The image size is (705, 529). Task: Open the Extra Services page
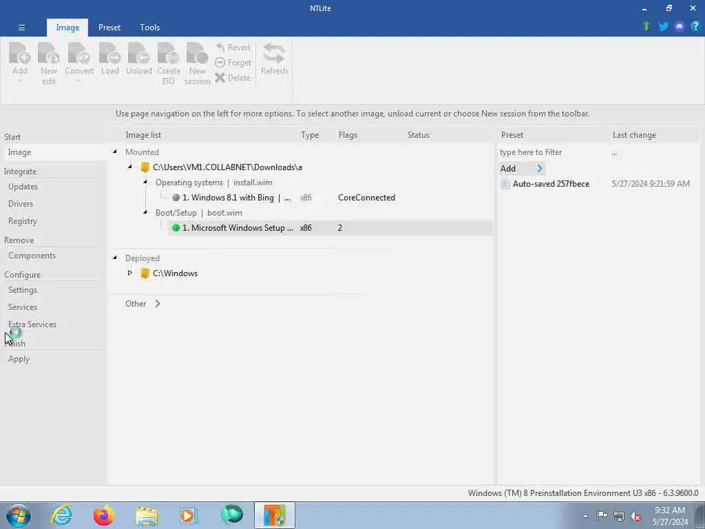tap(32, 324)
